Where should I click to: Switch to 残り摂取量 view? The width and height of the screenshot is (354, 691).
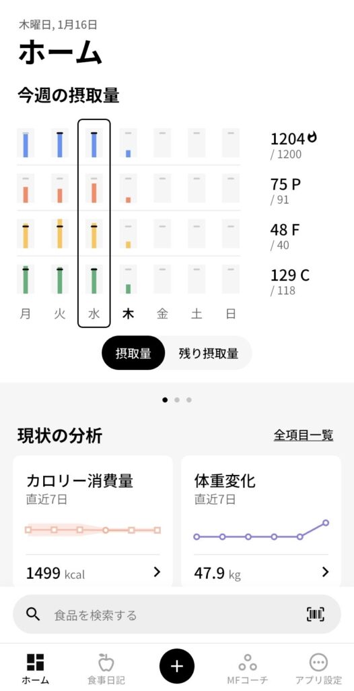(x=209, y=353)
